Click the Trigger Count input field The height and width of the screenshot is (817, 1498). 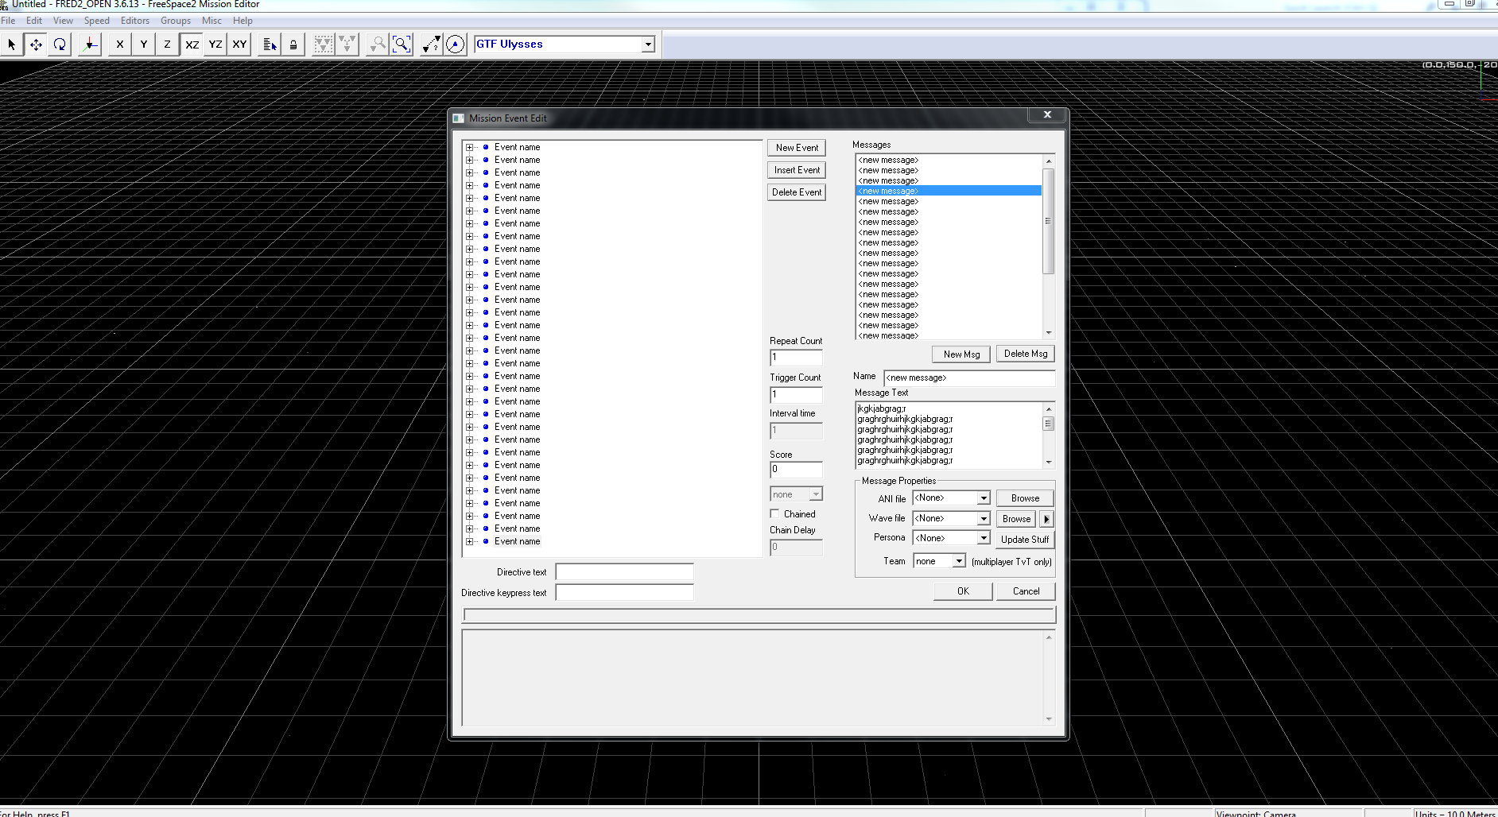[x=796, y=394]
